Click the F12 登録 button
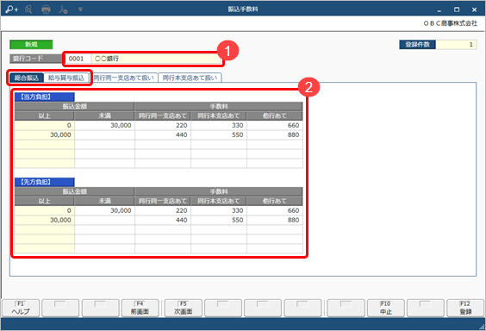Viewport: 486px width, 331px height. click(x=465, y=308)
